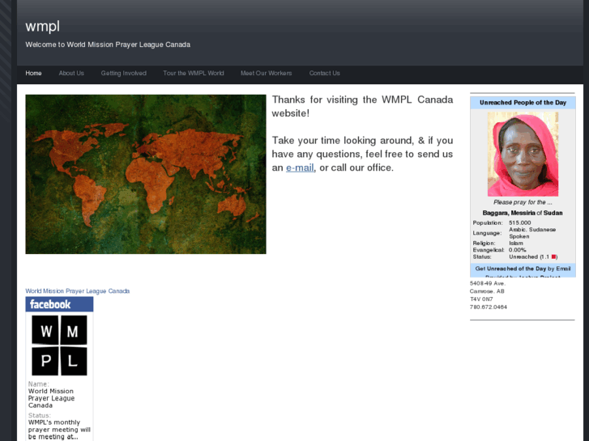
Task: Click the world map image
Action: [146, 174]
